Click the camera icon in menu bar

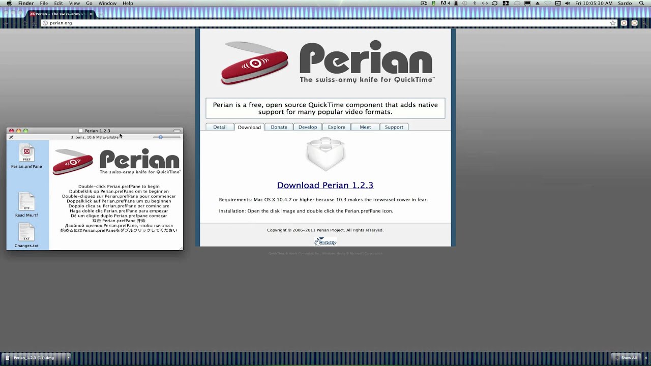pos(424,3)
